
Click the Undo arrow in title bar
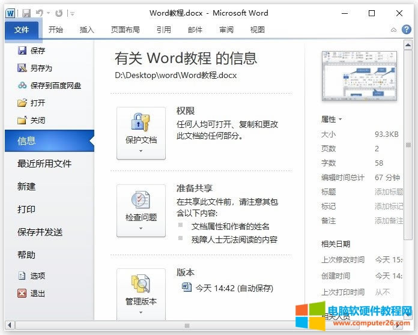coord(40,13)
